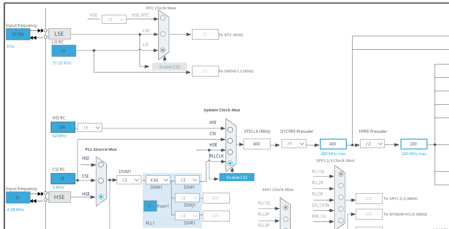Click the HSE oscillator block

[x=60, y=197]
